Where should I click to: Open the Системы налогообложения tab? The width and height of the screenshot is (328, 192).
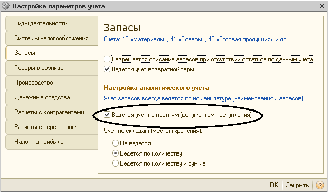point(52,38)
